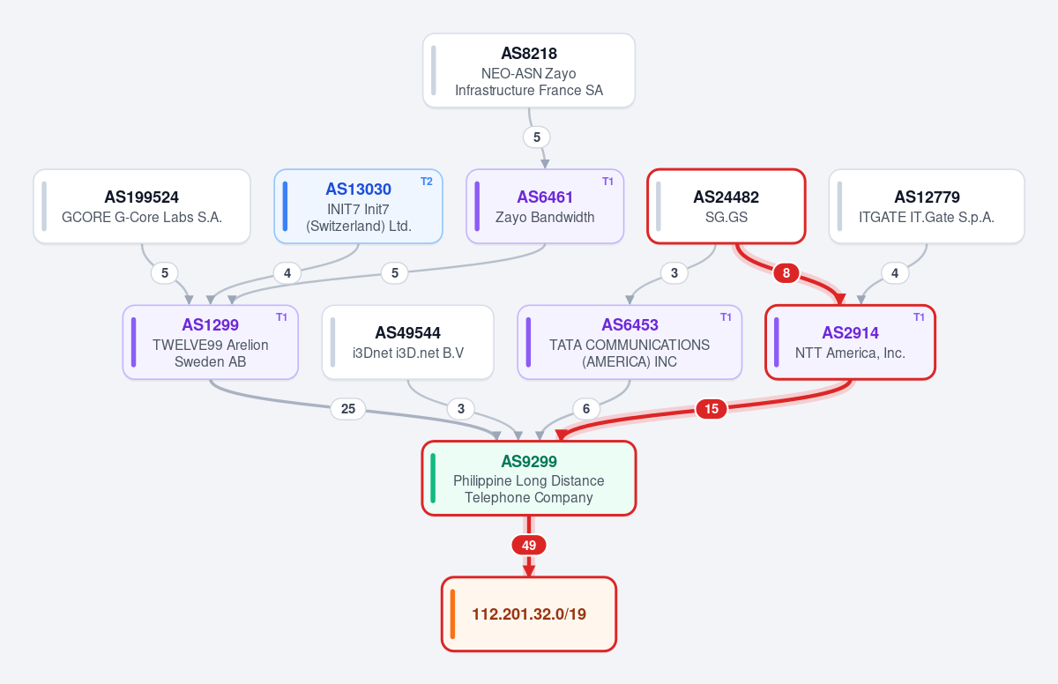Select the 112.201.32.0/19 prefix node

(529, 613)
